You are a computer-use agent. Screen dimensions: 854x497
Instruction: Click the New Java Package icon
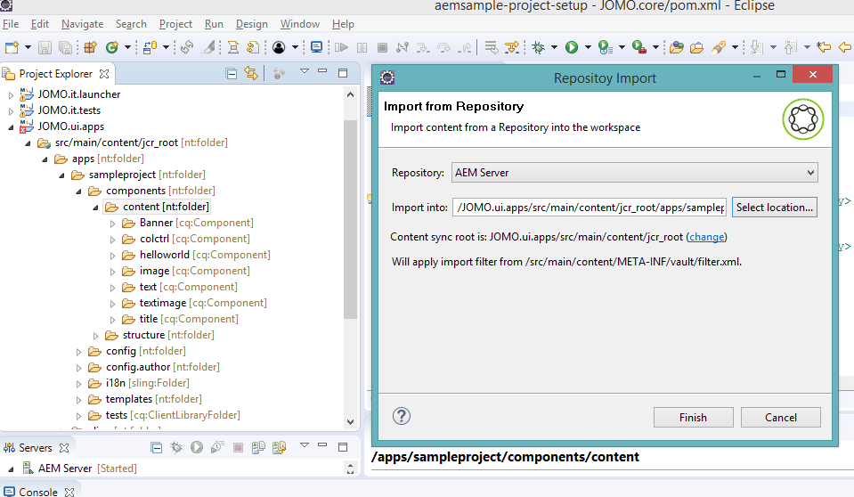(x=91, y=47)
